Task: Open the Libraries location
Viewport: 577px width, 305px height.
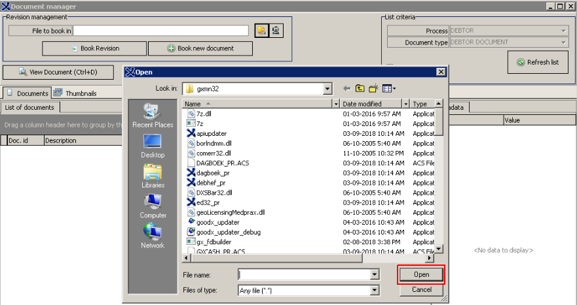Action: click(x=152, y=175)
